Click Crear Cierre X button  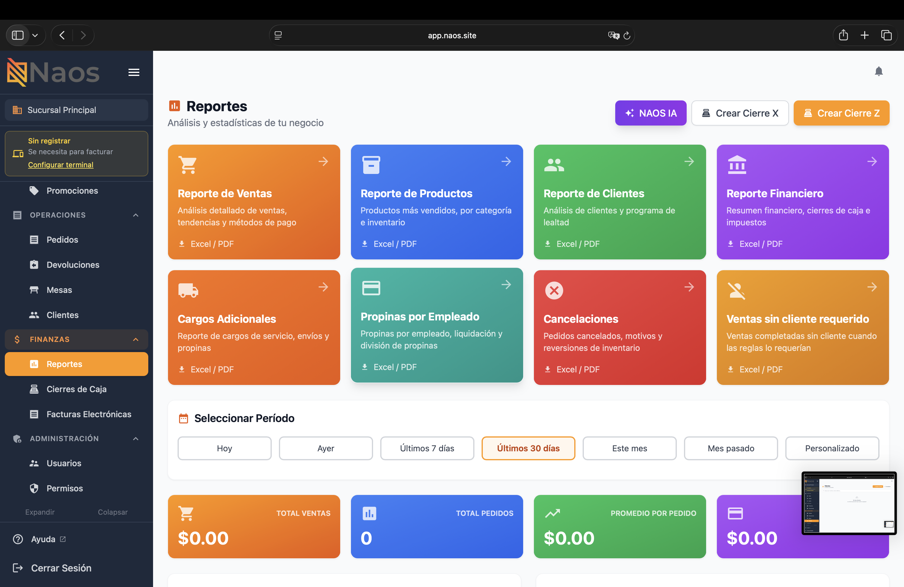pos(740,113)
